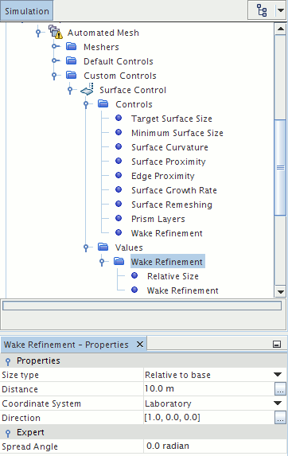
Task: Collapse the Expert properties section
Action: 8,433
